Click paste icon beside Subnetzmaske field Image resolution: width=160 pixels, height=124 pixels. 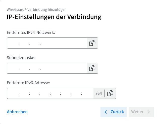click(92, 68)
